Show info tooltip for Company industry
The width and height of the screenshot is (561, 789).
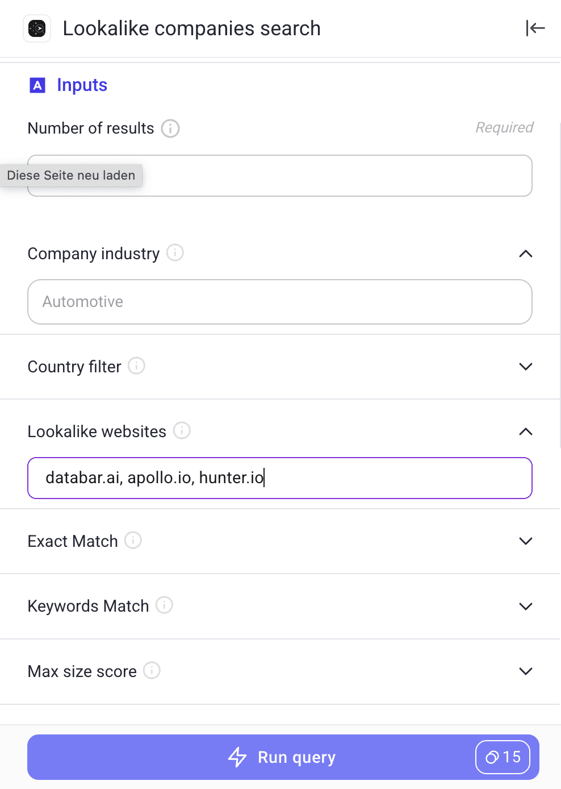pyautogui.click(x=175, y=252)
